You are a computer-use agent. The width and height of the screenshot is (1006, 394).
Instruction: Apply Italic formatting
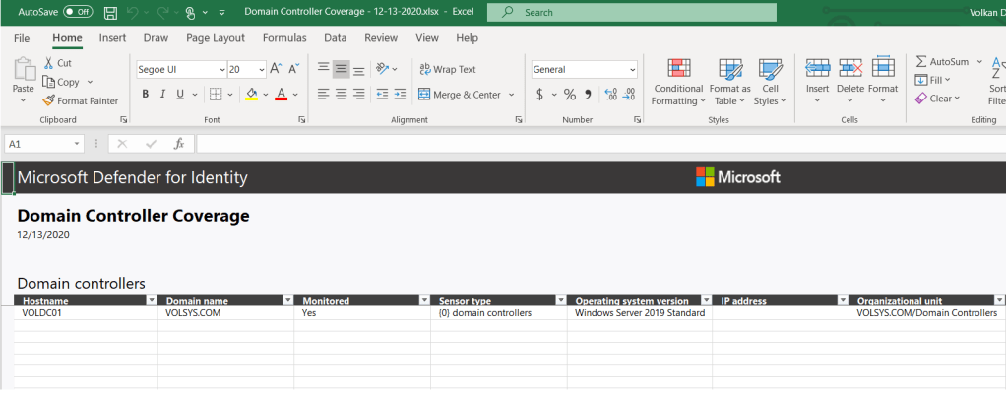[162, 95]
